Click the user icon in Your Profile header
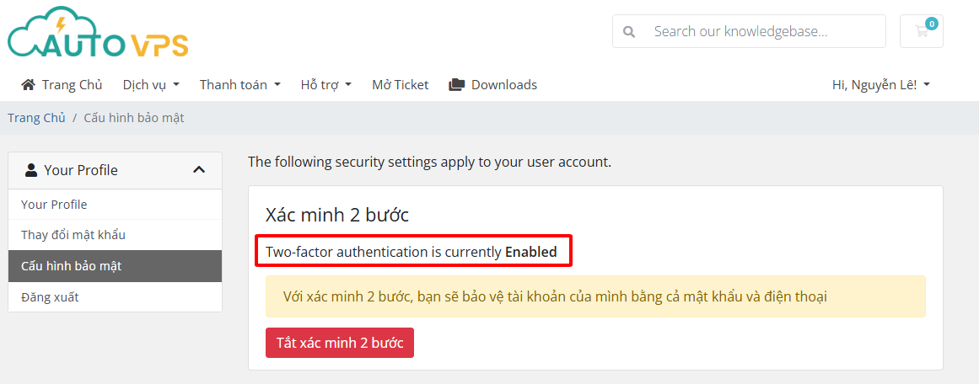Screen dimensions: 979x384 (x=31, y=169)
